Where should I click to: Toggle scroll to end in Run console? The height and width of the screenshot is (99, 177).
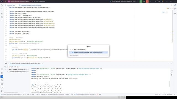tap(172, 73)
